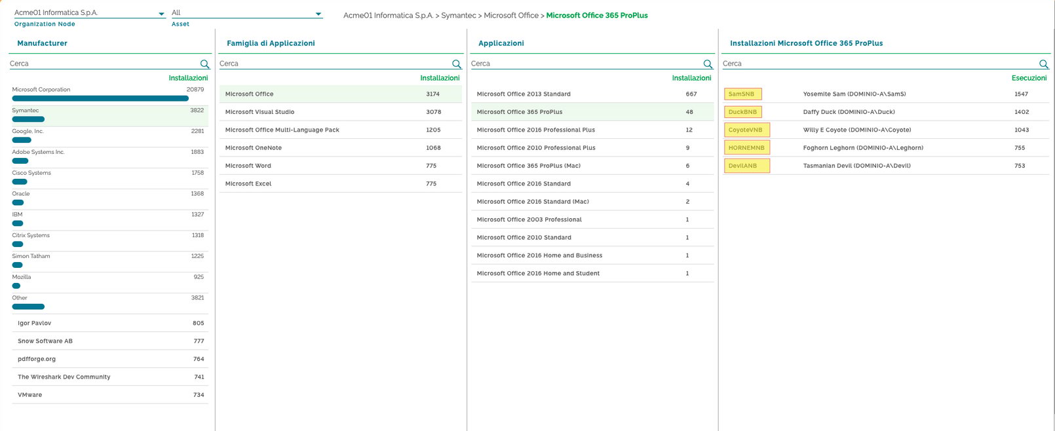Click Installazioni header in Manufacturer panel
This screenshot has height=431, width=1055.
click(x=188, y=78)
